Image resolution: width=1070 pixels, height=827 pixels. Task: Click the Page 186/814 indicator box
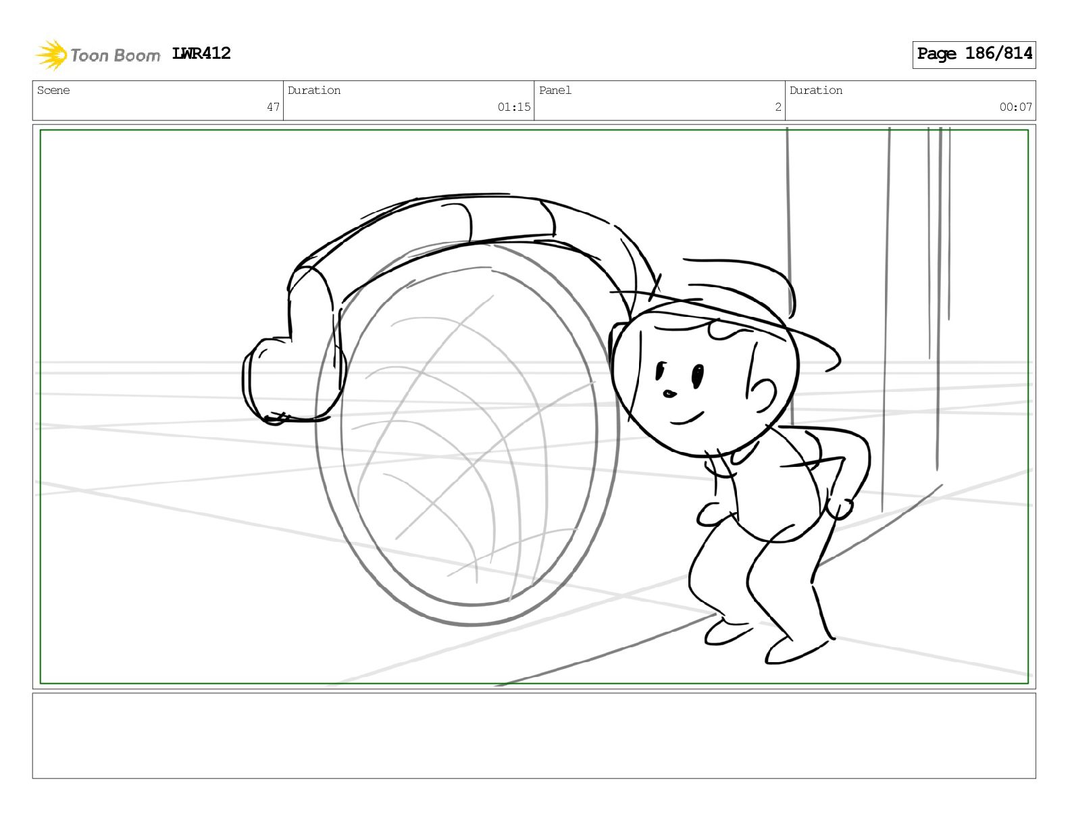974,54
